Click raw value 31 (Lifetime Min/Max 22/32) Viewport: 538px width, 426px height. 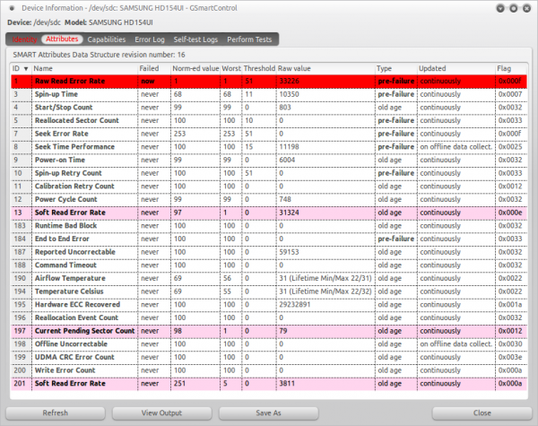click(x=325, y=291)
